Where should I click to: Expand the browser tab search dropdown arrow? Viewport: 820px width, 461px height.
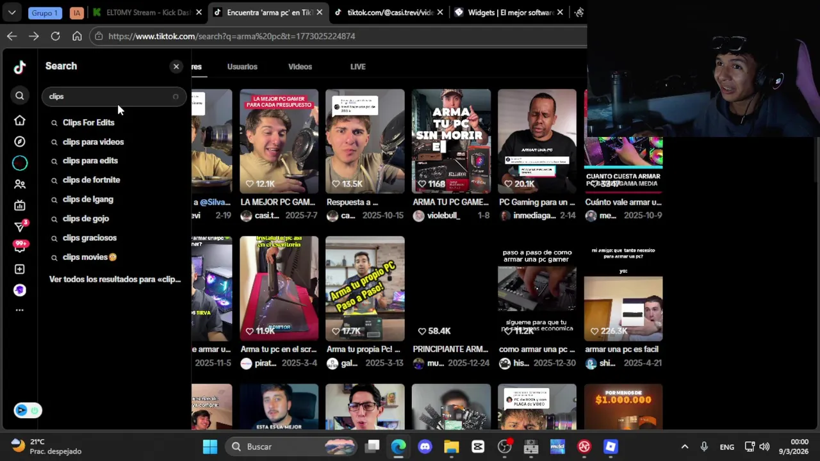(12, 12)
